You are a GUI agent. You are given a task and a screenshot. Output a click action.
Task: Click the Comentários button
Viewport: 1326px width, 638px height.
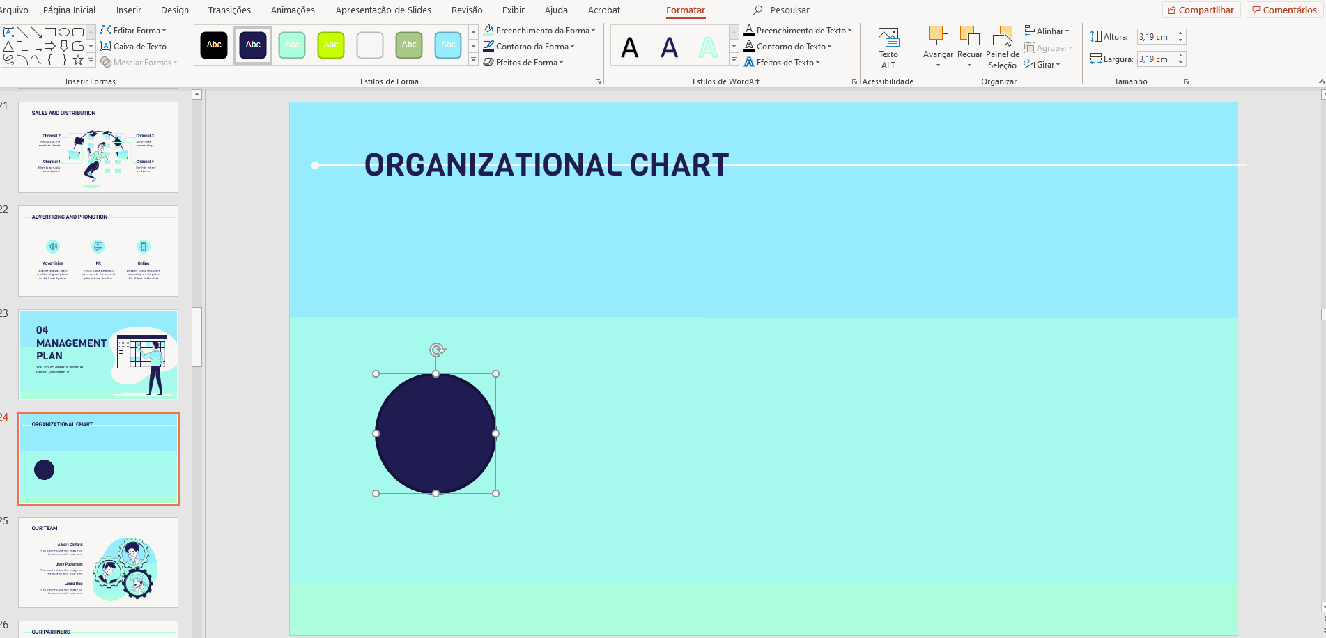(1284, 10)
